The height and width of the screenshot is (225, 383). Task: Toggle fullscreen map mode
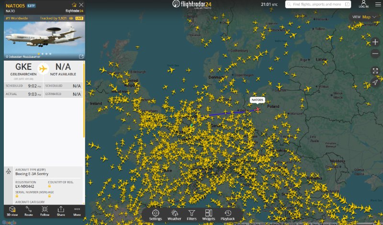click(375, 71)
